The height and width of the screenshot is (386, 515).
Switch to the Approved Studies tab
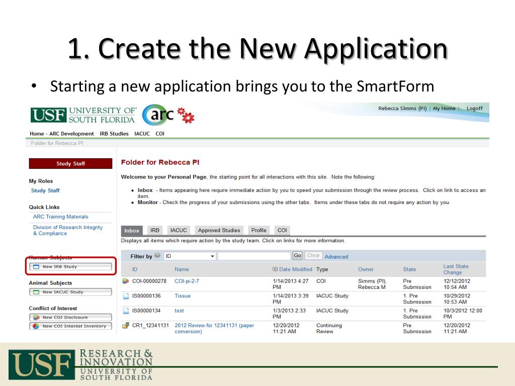(219, 230)
